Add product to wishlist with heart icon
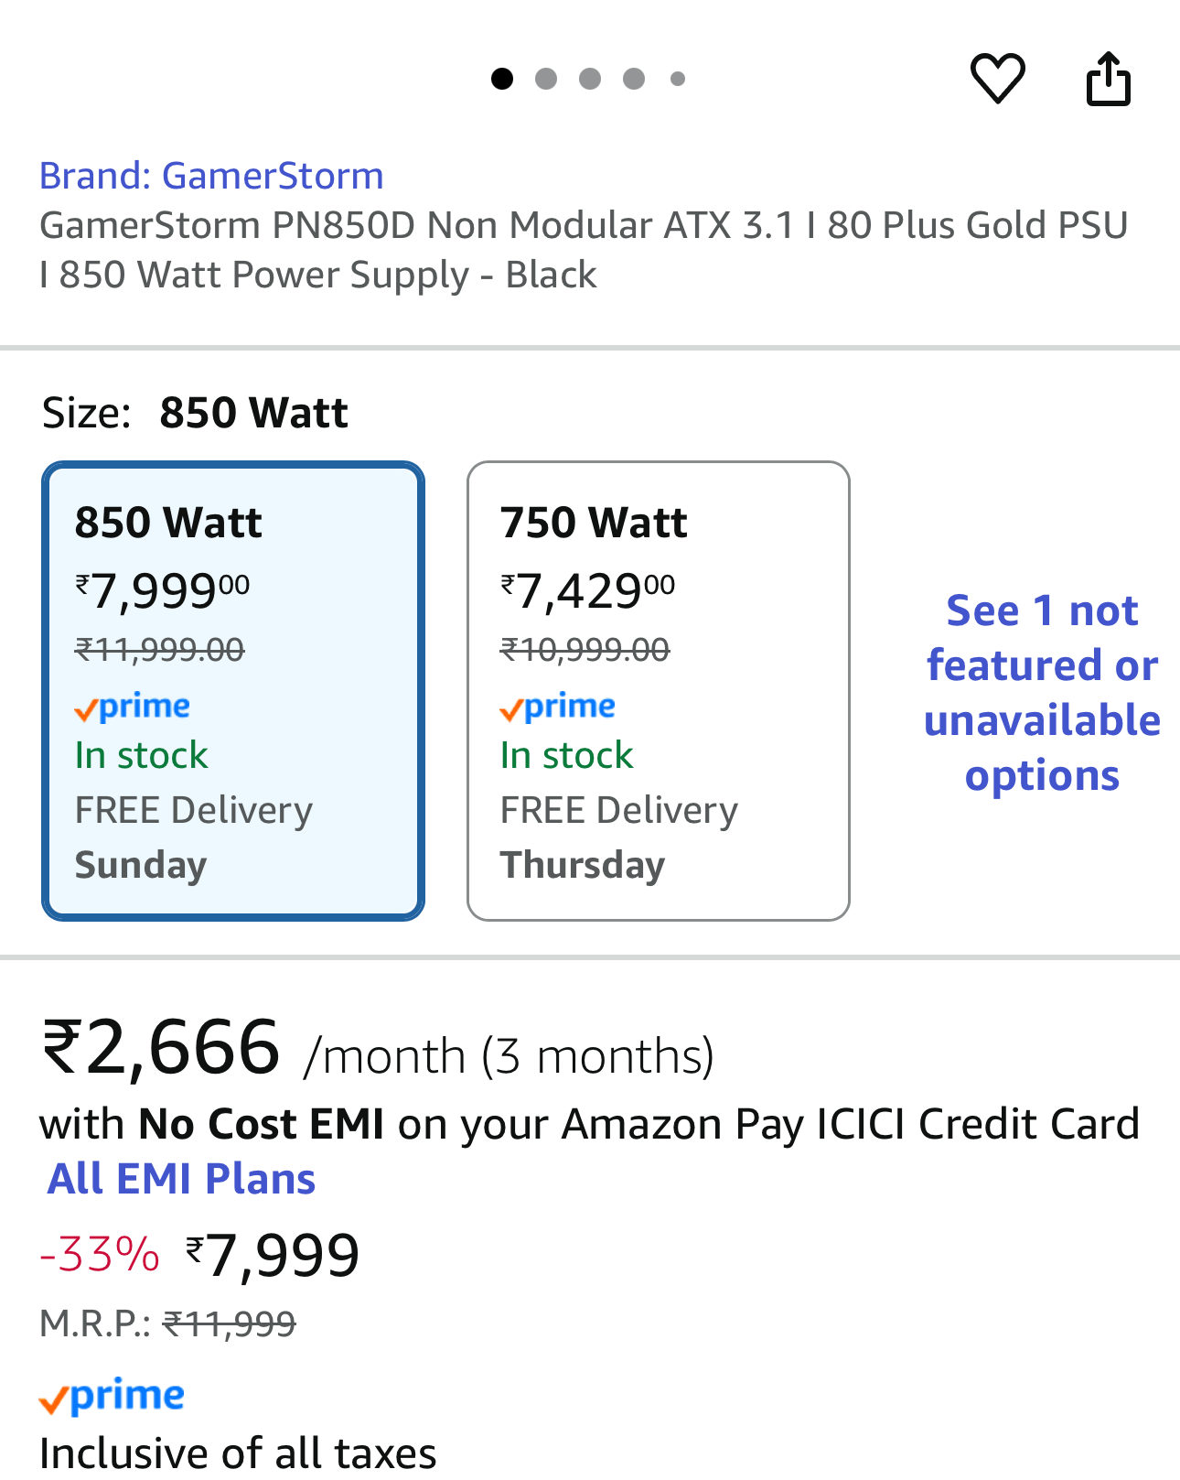 (997, 78)
